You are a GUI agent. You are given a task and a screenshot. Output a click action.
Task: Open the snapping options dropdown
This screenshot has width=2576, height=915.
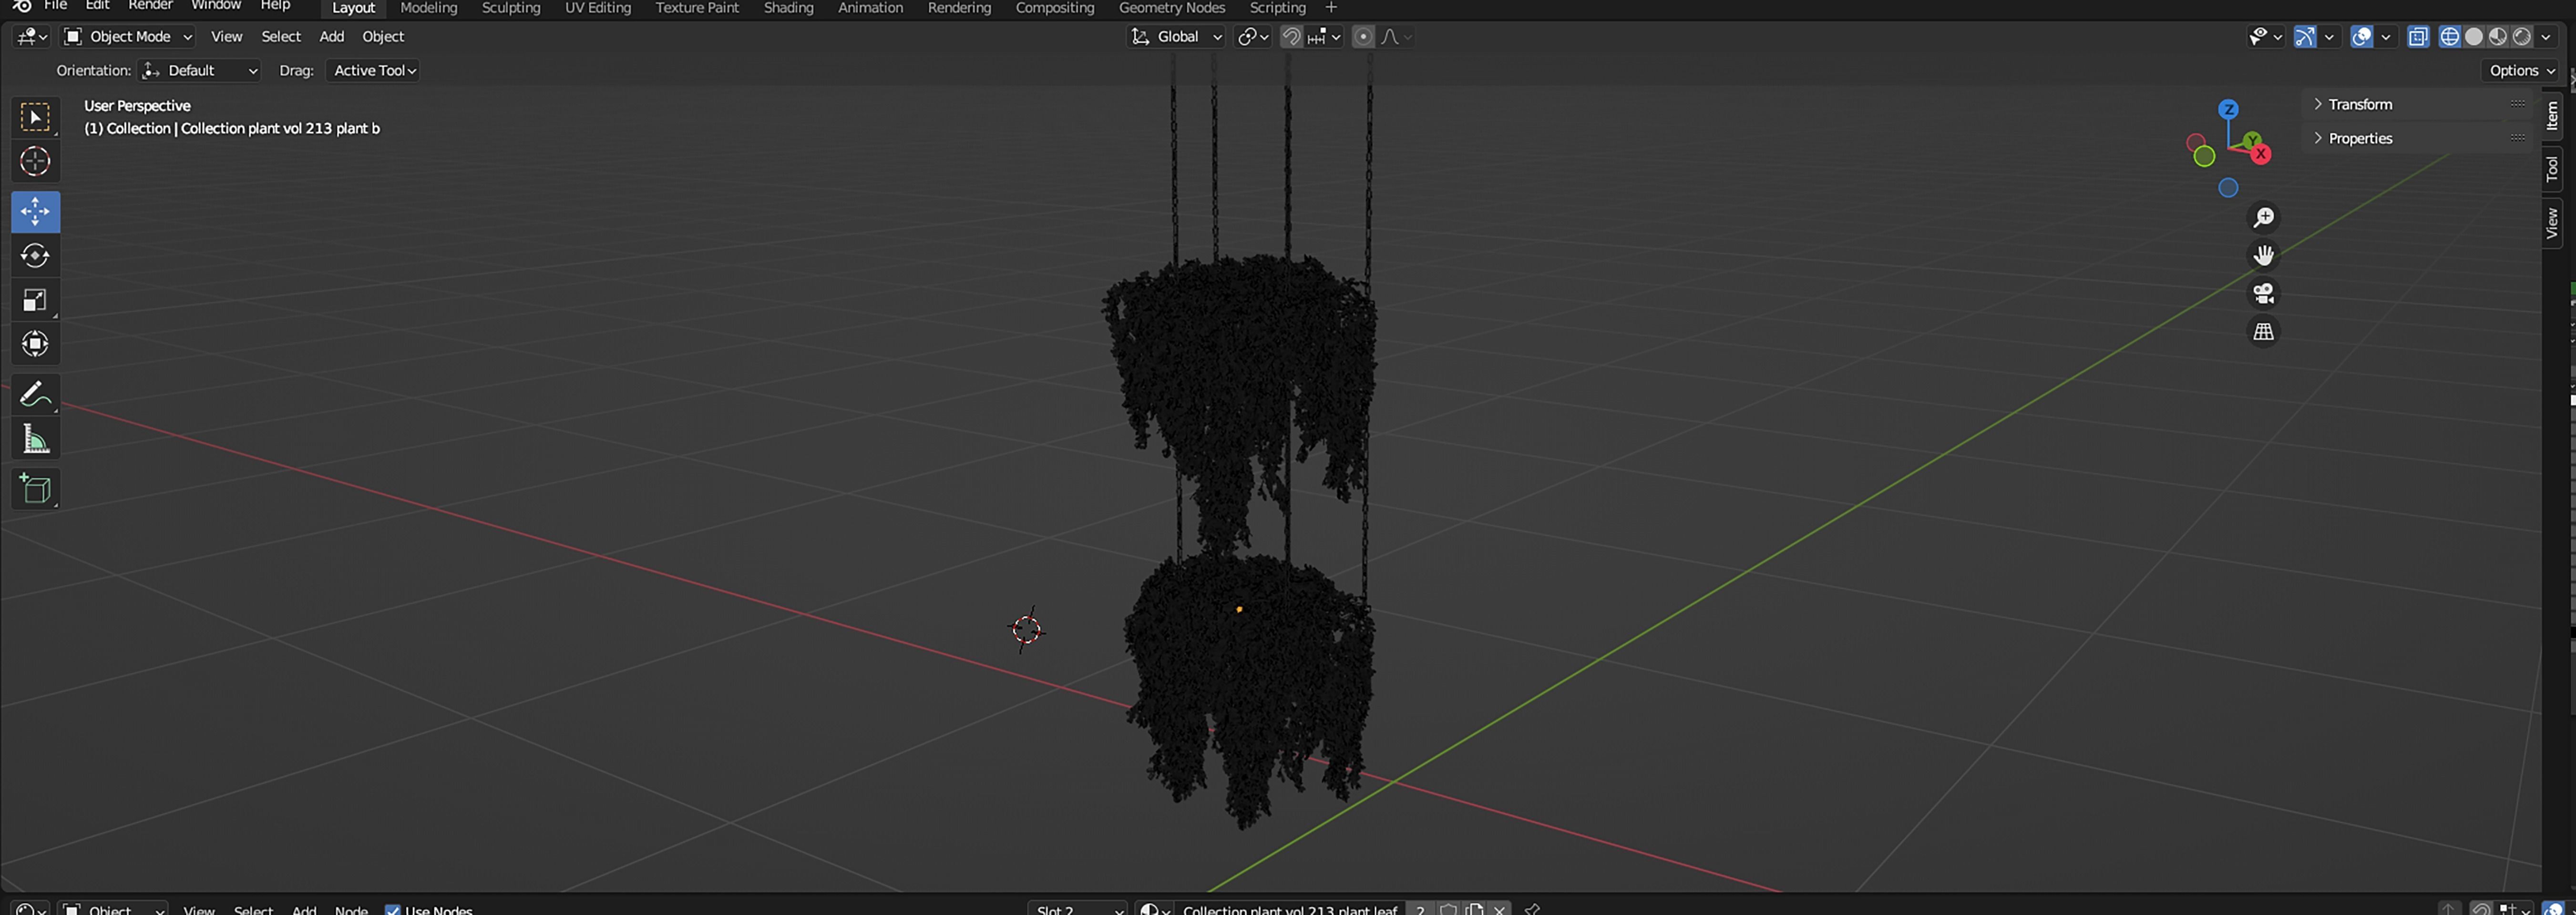pyautogui.click(x=1325, y=37)
